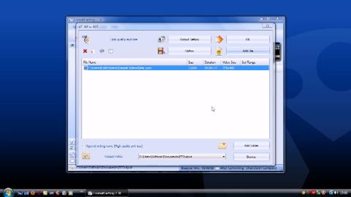The width and height of the screenshot is (351, 197).
Task: Click the third sidebar icon in Format Factory window
Action: pos(72,154)
